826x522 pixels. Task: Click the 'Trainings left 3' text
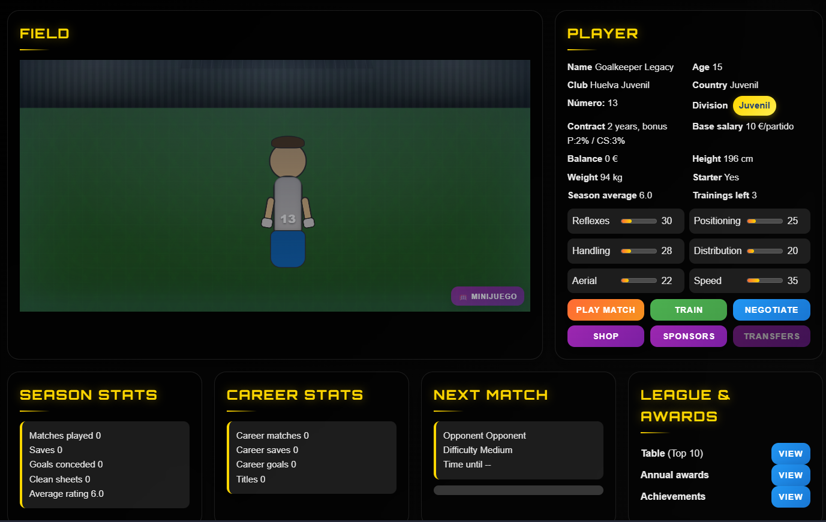[725, 195]
